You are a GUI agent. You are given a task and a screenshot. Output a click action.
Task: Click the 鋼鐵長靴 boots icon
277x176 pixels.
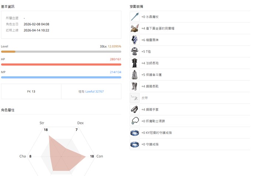click(134, 86)
